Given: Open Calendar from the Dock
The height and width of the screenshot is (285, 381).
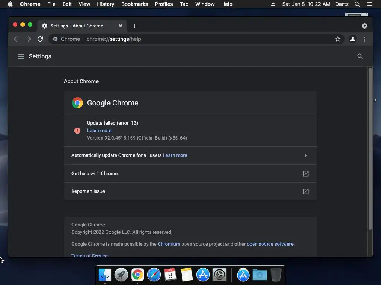Looking at the screenshot, I should pos(170,275).
